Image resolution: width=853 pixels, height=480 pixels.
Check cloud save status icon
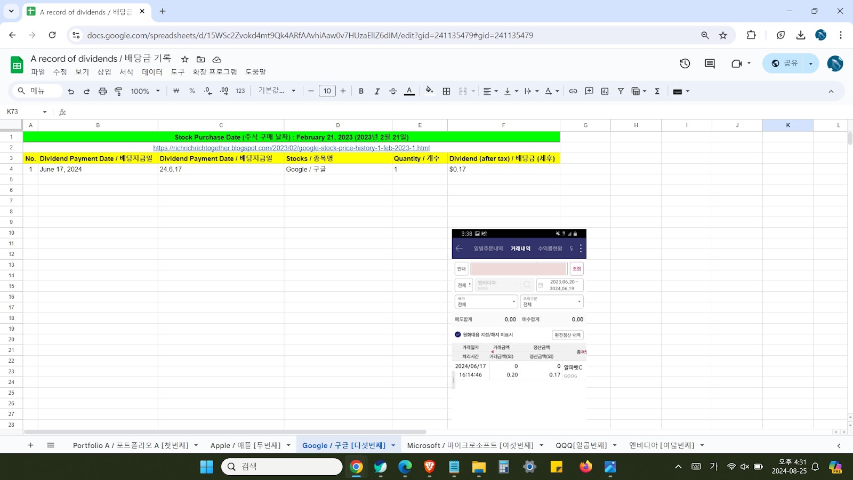click(x=217, y=59)
